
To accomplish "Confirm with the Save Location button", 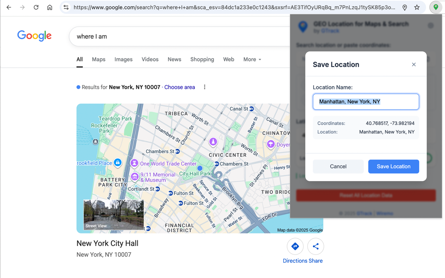I will (394, 166).
